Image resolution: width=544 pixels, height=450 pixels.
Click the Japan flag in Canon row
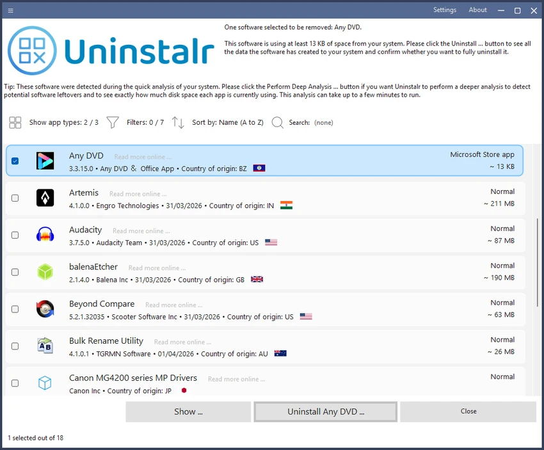pyautogui.click(x=184, y=390)
